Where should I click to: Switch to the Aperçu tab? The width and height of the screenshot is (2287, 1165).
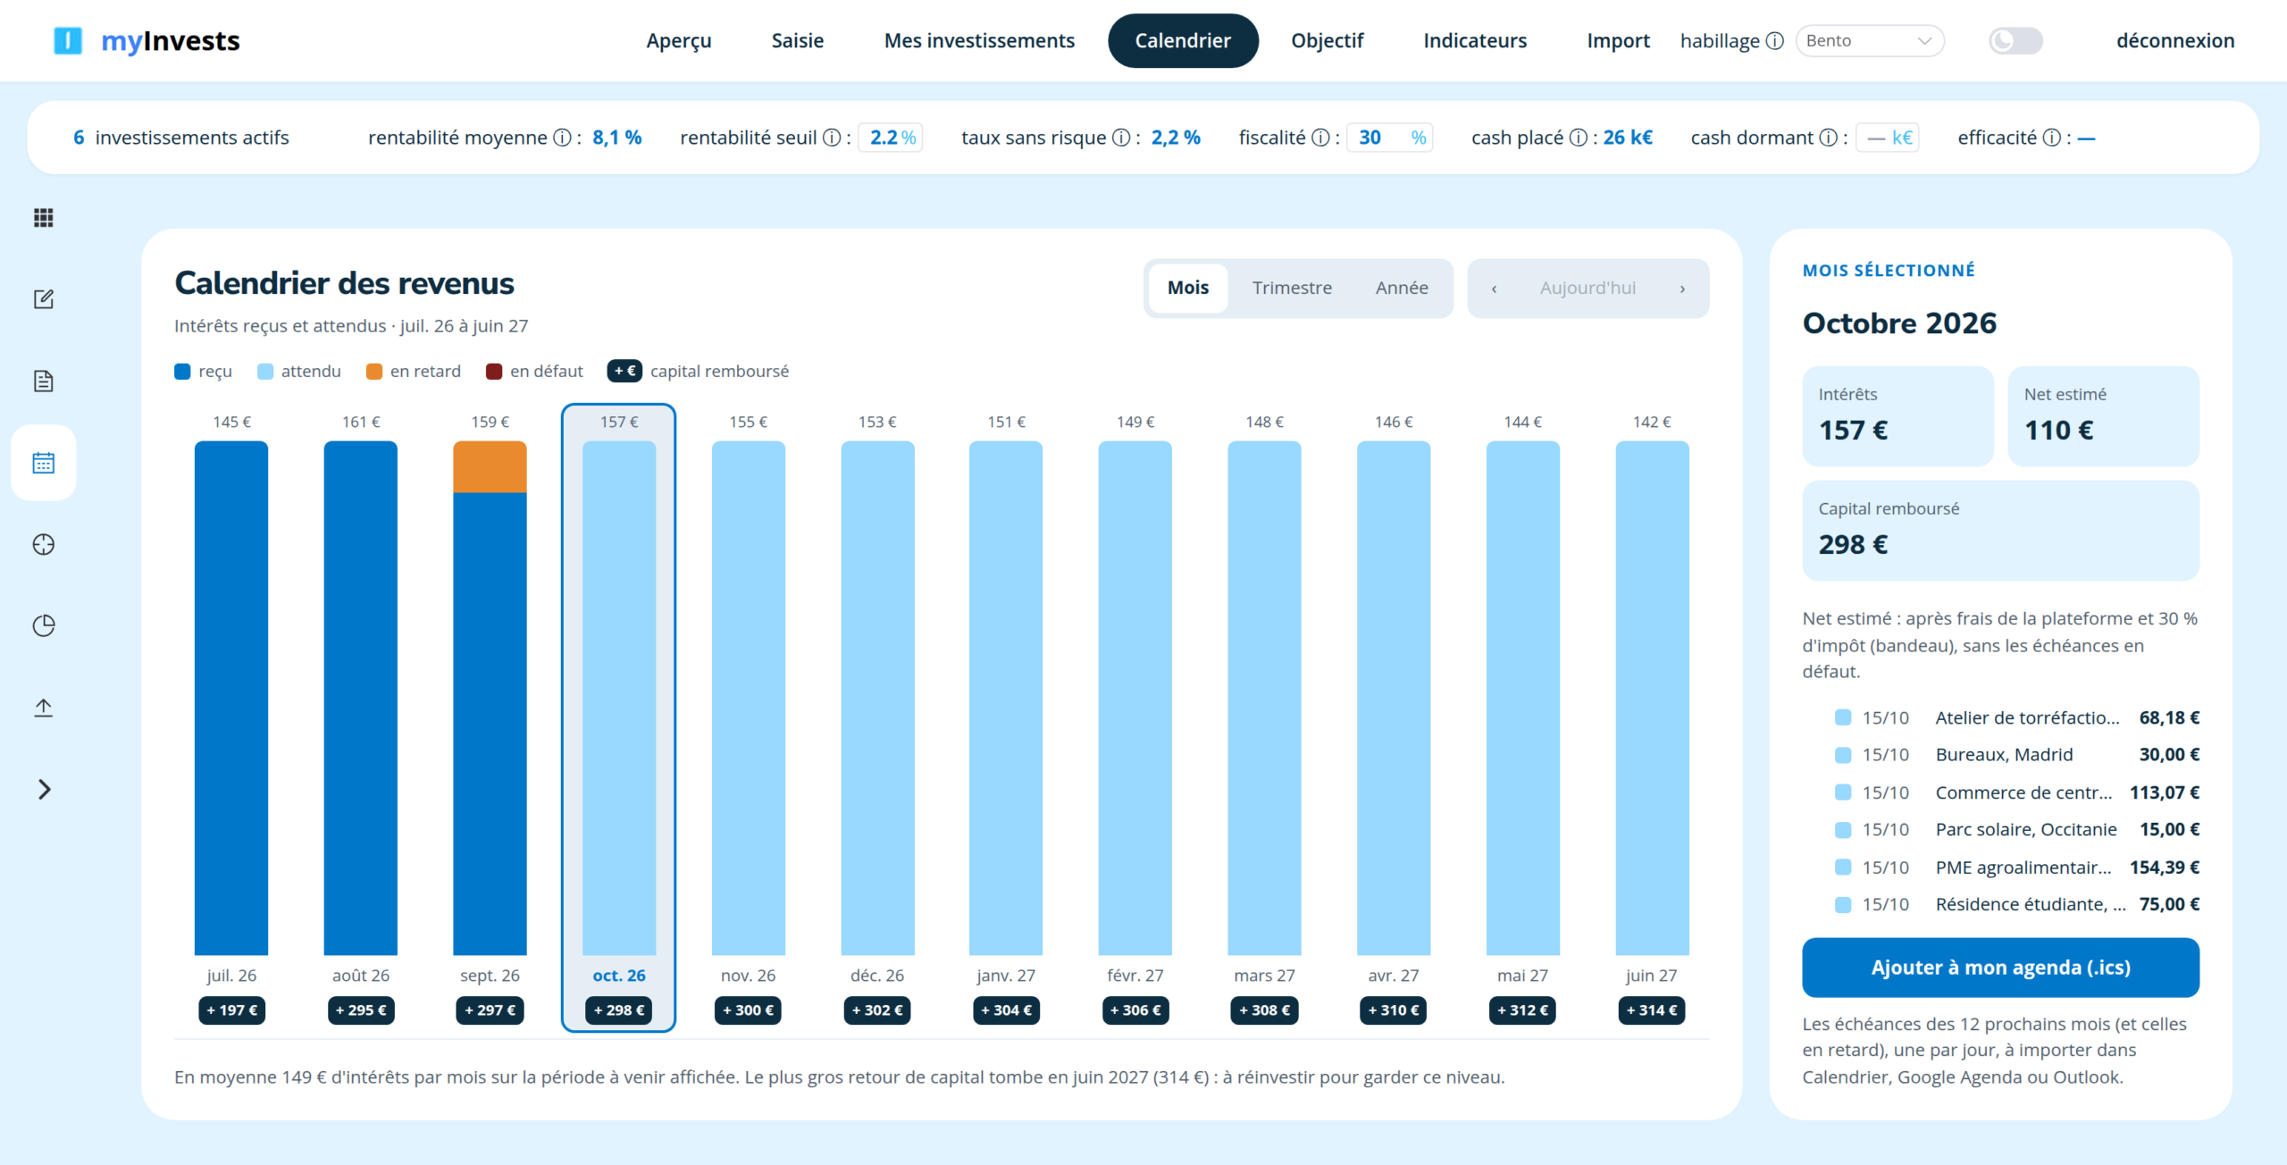(x=679, y=41)
